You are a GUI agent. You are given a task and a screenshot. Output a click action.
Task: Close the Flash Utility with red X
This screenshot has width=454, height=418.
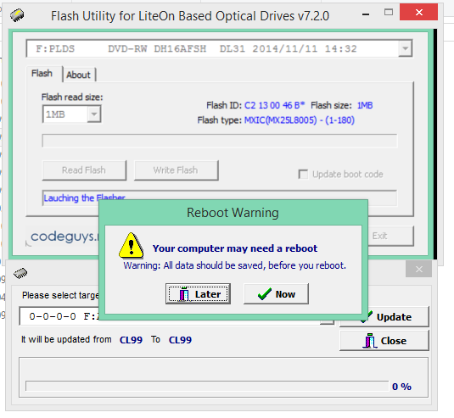pyautogui.click(x=418, y=12)
